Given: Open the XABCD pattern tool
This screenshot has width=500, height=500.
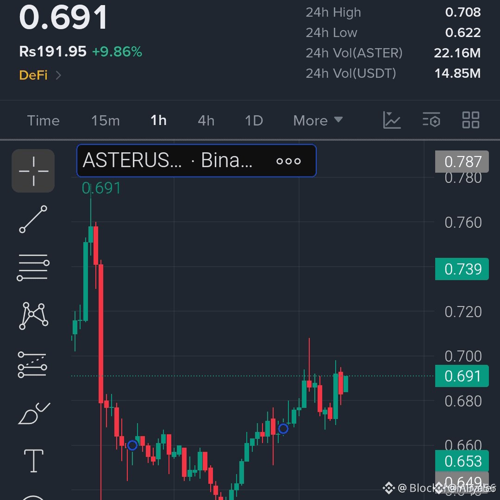Looking at the screenshot, I should click(x=33, y=316).
